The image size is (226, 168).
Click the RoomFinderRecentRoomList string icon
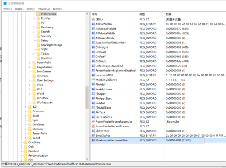tap(94, 122)
